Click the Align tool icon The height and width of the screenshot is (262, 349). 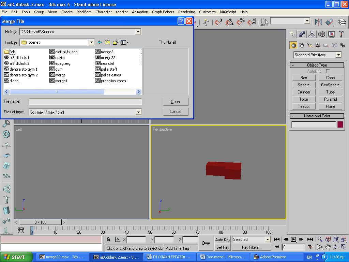(x=329, y=22)
